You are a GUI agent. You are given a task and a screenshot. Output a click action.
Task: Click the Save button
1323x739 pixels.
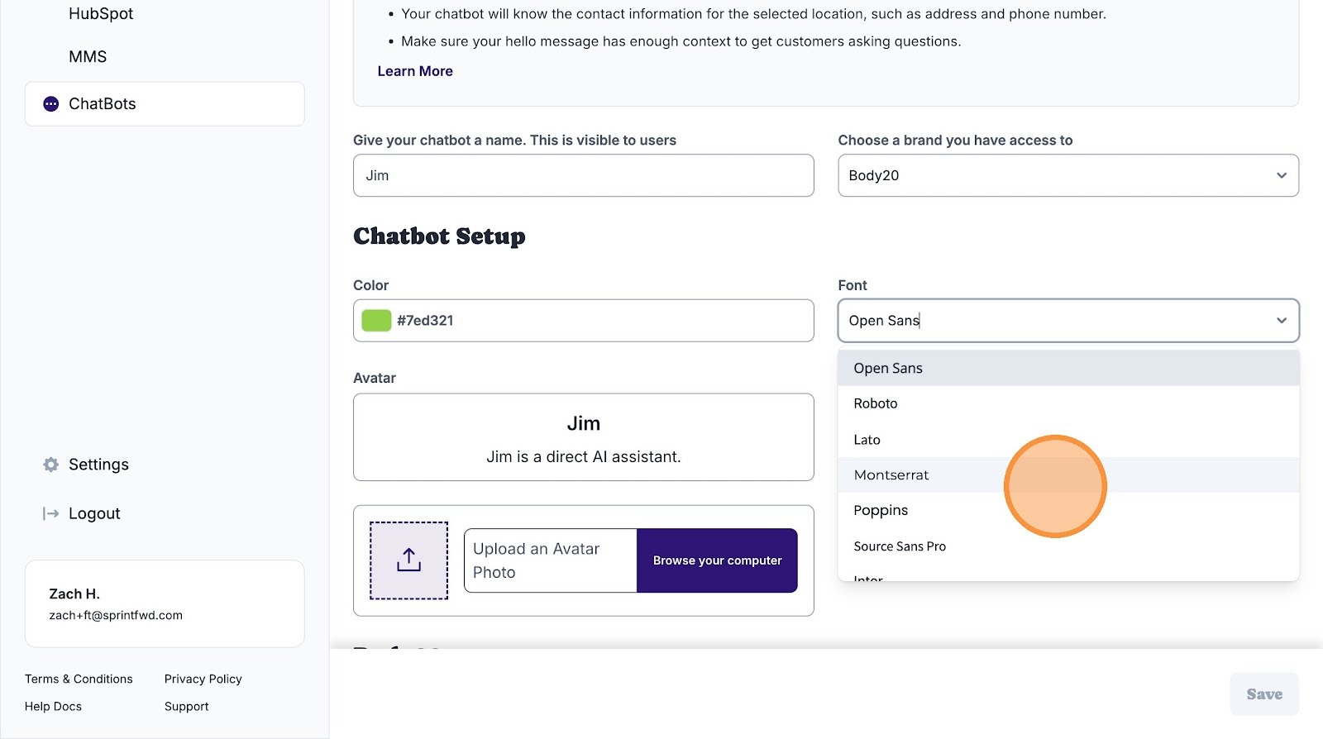[1263, 694]
